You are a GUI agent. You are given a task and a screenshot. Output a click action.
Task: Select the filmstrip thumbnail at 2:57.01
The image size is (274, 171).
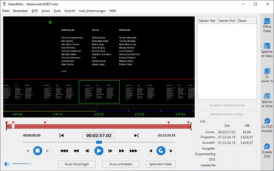pyautogui.click(x=58, y=92)
